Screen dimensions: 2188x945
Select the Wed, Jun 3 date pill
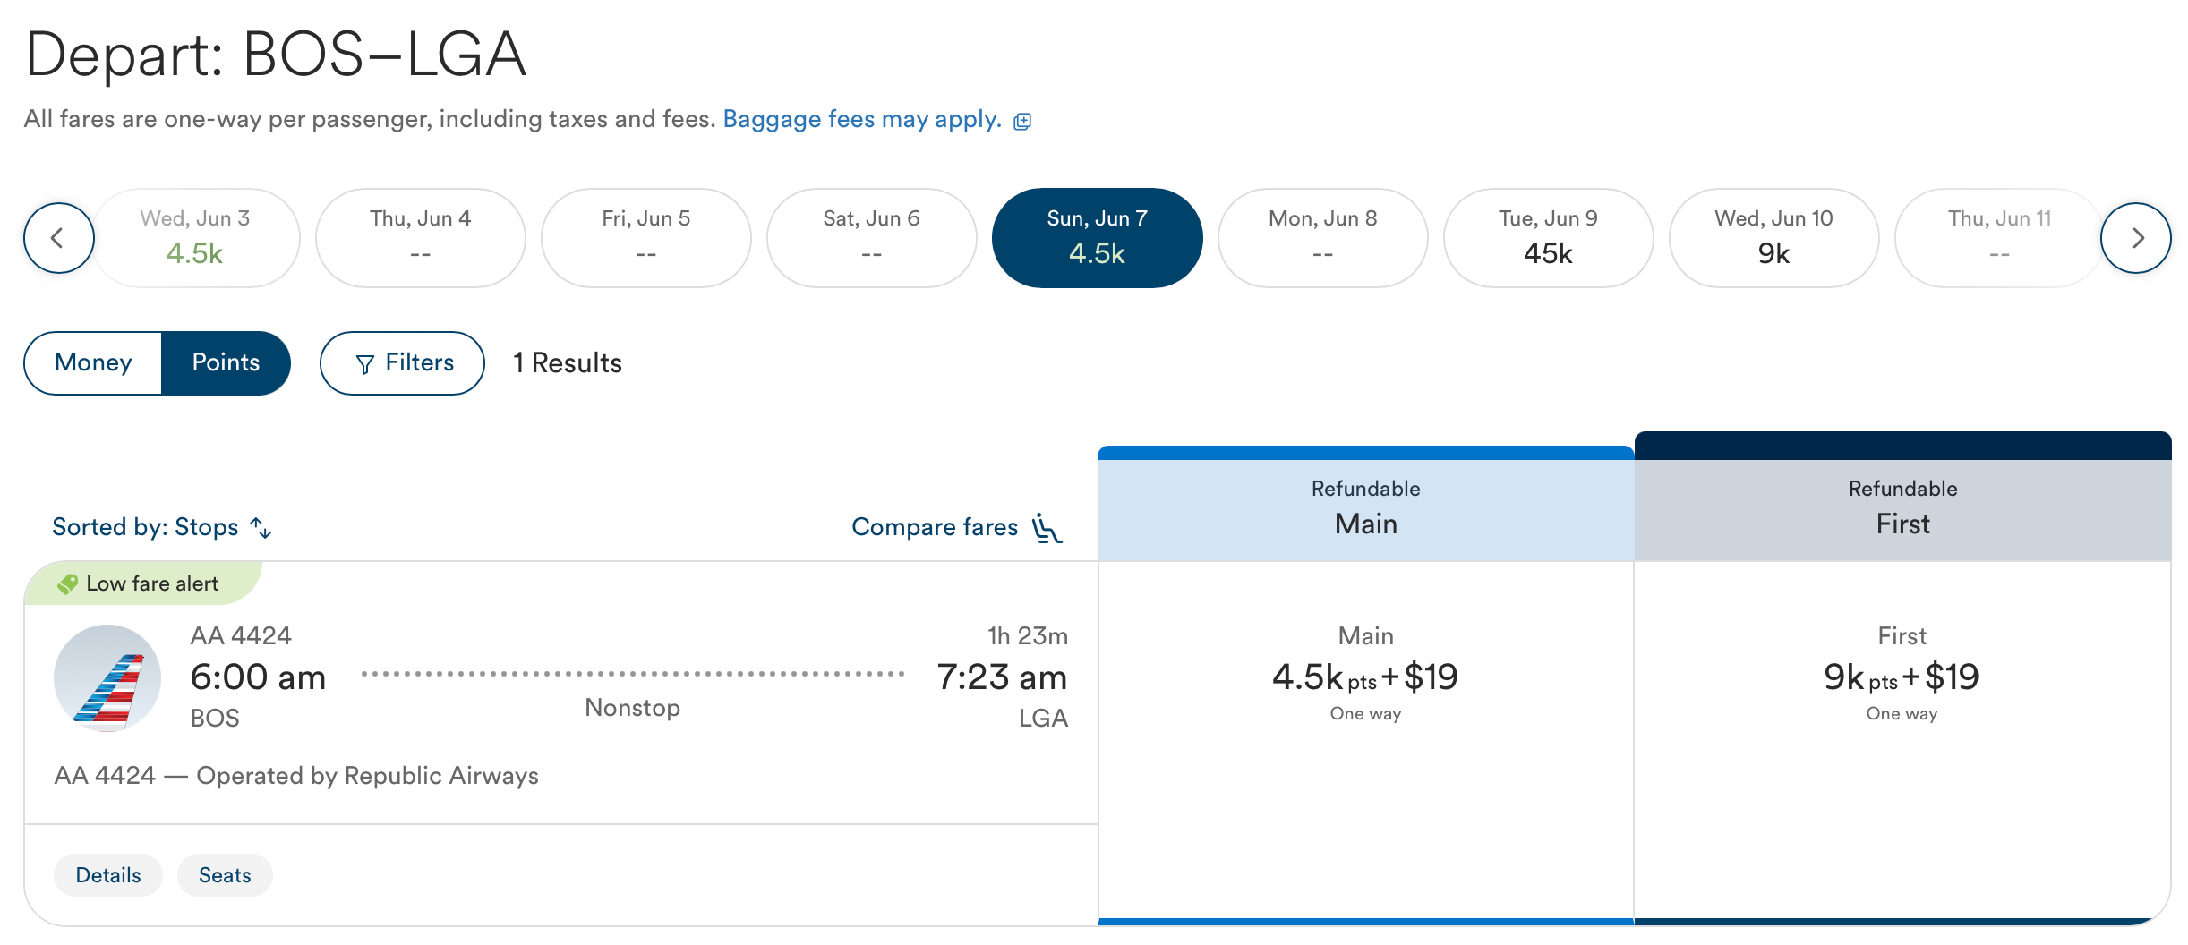tap(195, 237)
